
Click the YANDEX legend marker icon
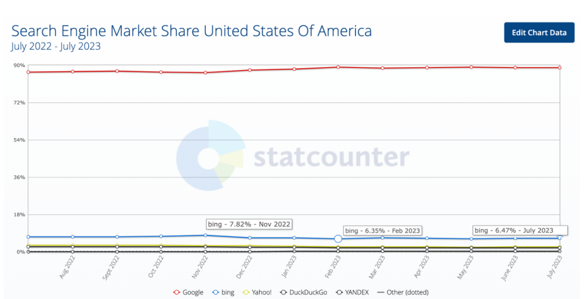pos(339,292)
